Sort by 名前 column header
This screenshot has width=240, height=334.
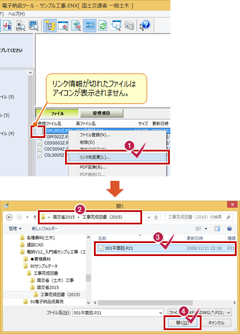coord(102,238)
